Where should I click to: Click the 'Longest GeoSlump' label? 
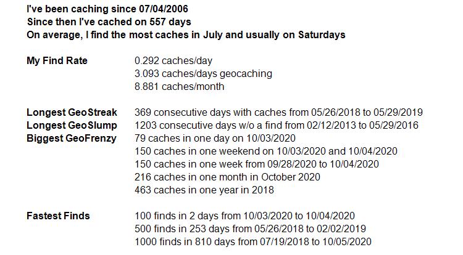pos(72,126)
